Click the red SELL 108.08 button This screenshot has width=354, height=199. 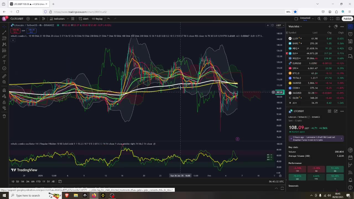coord(15,30)
